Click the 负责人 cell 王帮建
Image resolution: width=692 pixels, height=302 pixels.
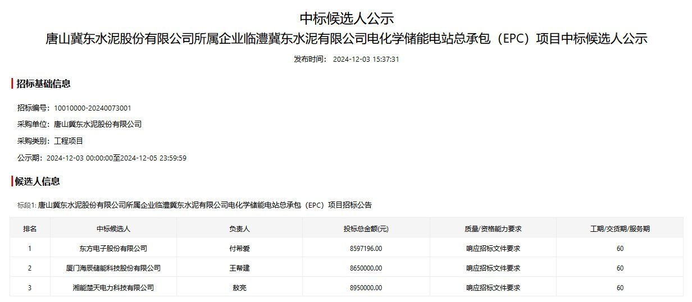[x=240, y=268]
